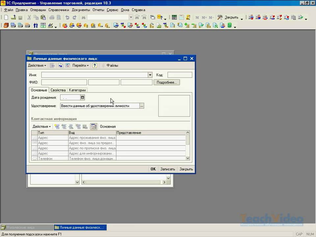
Task: Switch to the Свойства tab
Action: click(58, 90)
